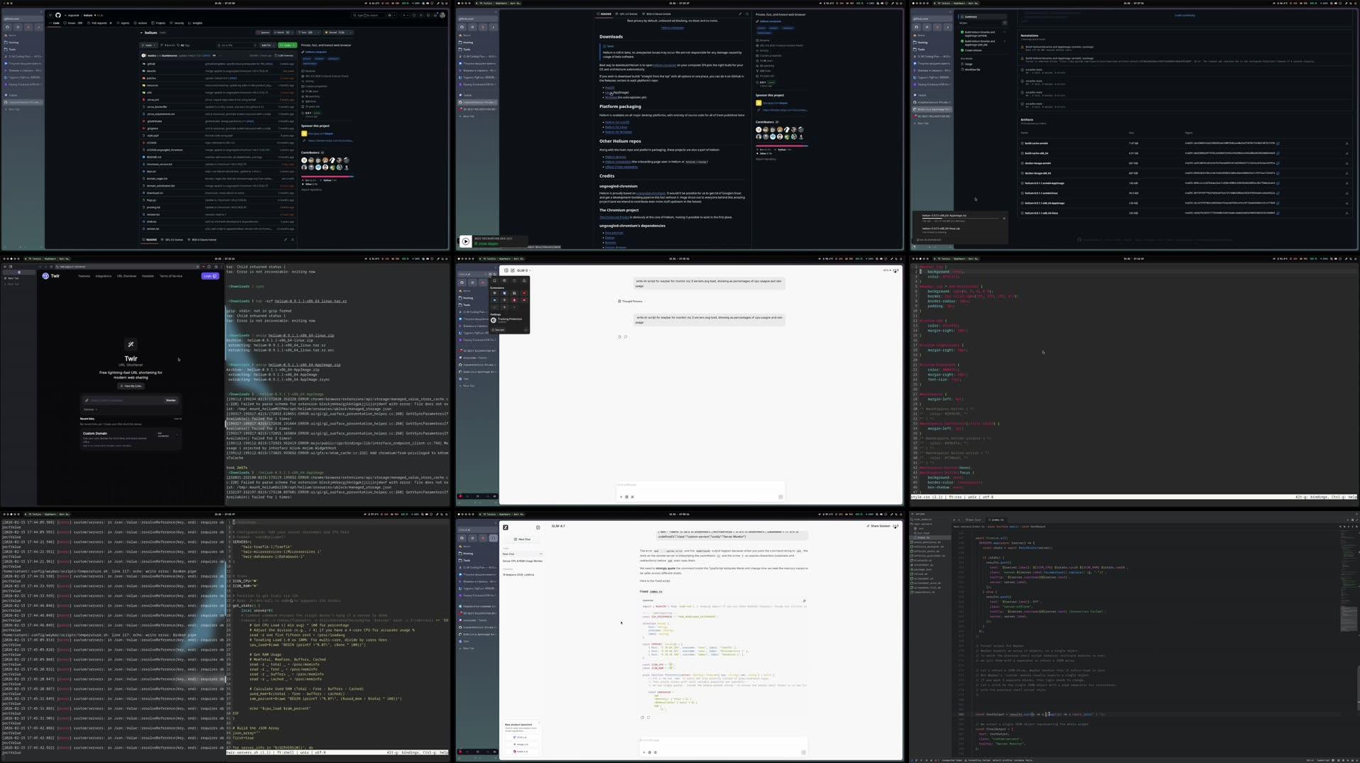The width and height of the screenshot is (1360, 763).
Task: Click the download icon for build-cache-arm64 artifact
Action: 1347,143
